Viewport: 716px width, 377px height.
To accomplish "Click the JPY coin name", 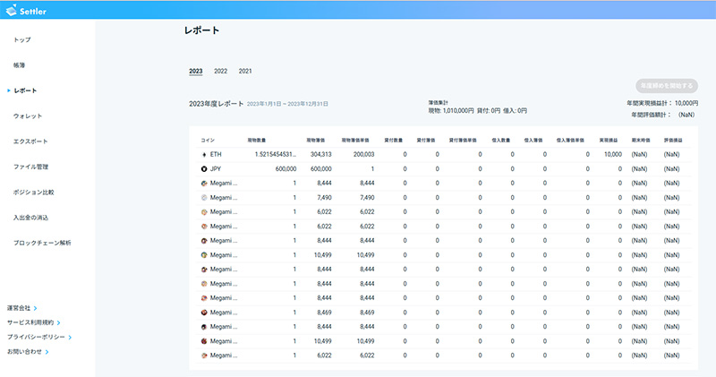I will point(216,169).
